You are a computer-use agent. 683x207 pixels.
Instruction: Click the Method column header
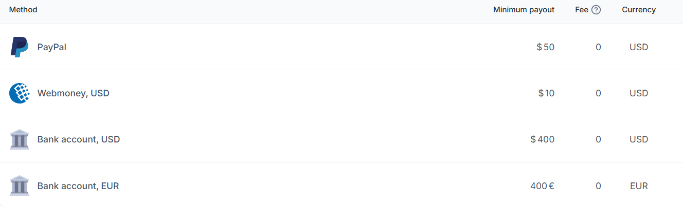pos(23,10)
